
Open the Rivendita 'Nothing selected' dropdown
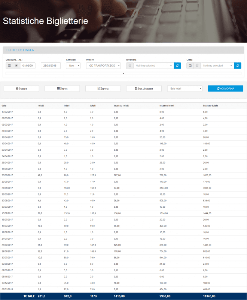(x=154, y=66)
